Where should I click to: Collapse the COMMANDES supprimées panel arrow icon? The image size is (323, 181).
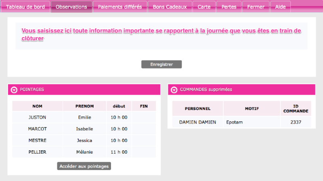[x=174, y=90]
